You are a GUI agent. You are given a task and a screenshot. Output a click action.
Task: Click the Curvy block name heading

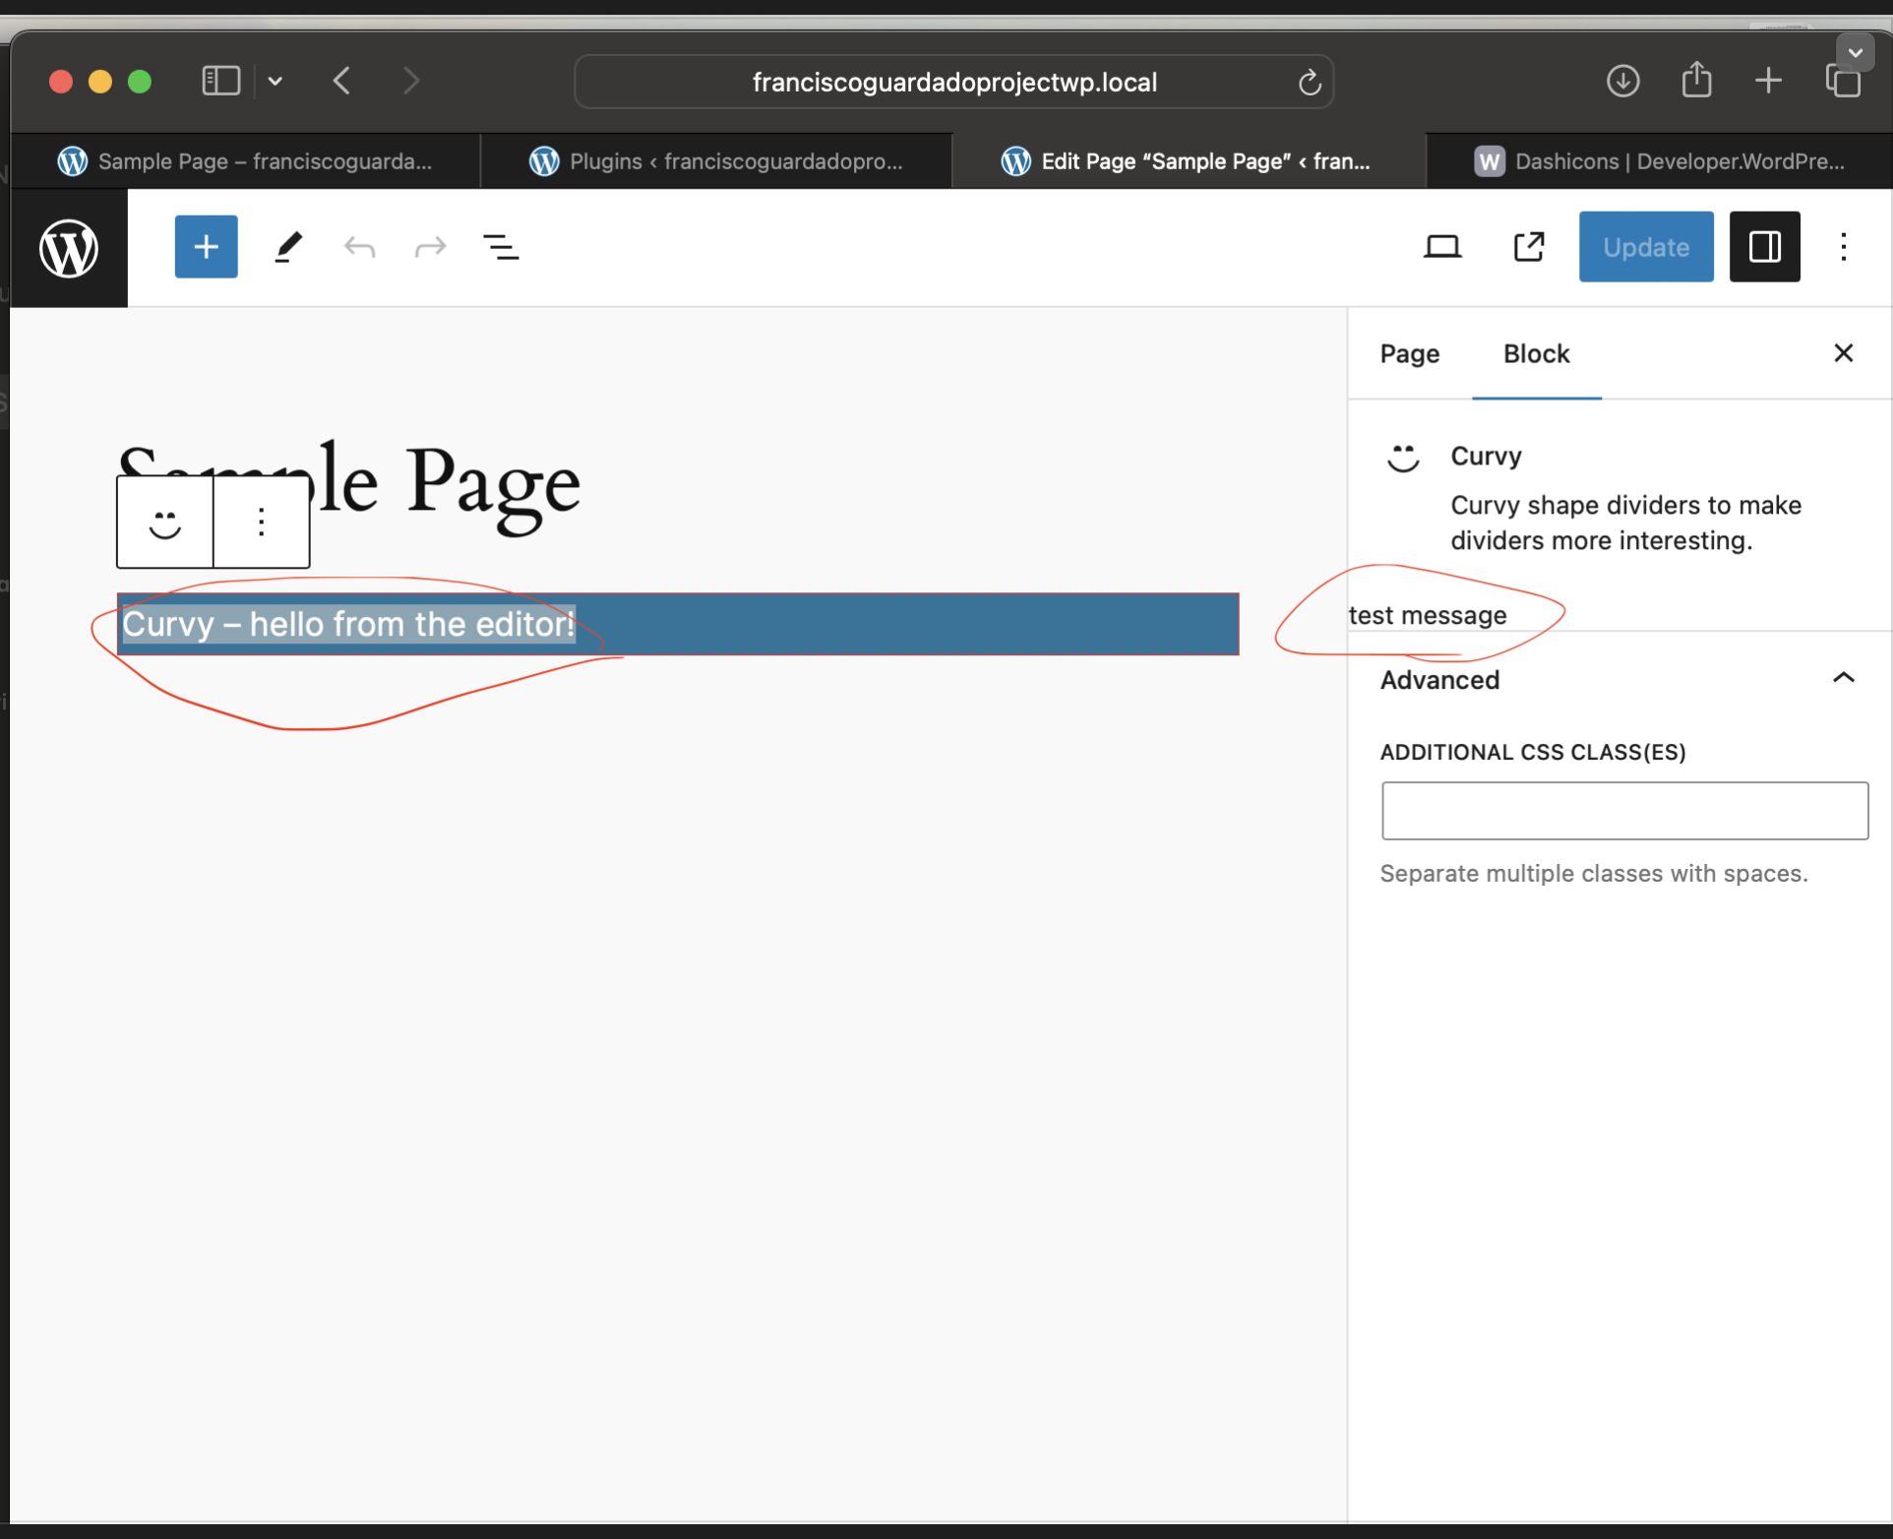tap(1486, 457)
